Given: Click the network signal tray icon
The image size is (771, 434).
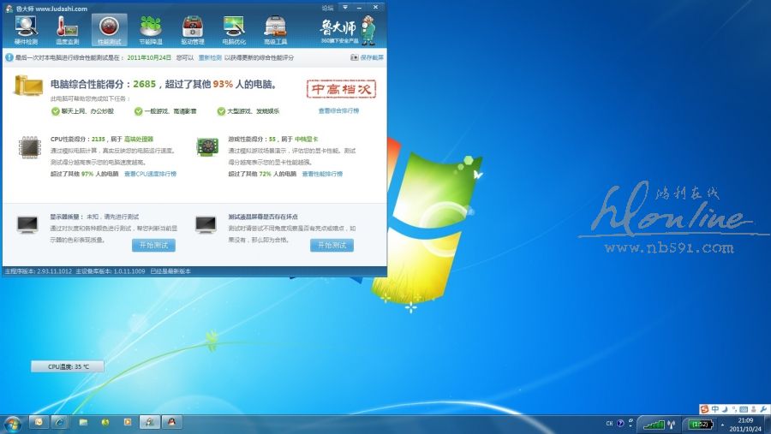Looking at the screenshot, I should 654,425.
